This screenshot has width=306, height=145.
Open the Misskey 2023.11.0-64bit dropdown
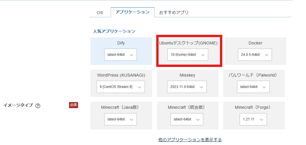(186, 87)
